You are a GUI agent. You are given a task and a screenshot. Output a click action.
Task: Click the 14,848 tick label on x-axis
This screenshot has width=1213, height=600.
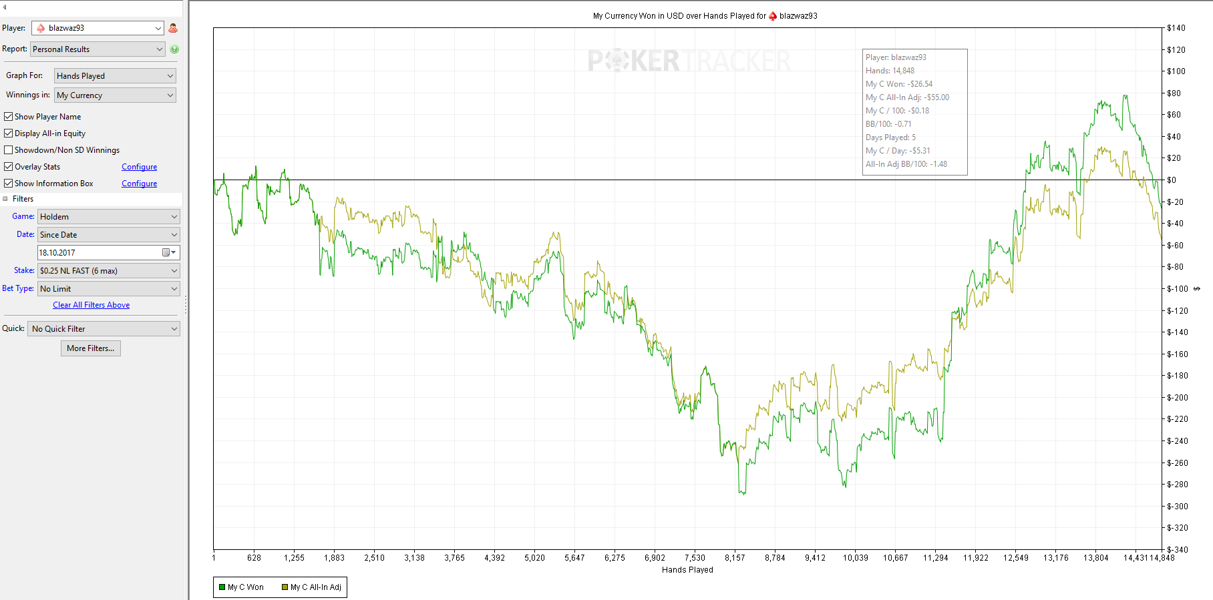pos(1162,558)
